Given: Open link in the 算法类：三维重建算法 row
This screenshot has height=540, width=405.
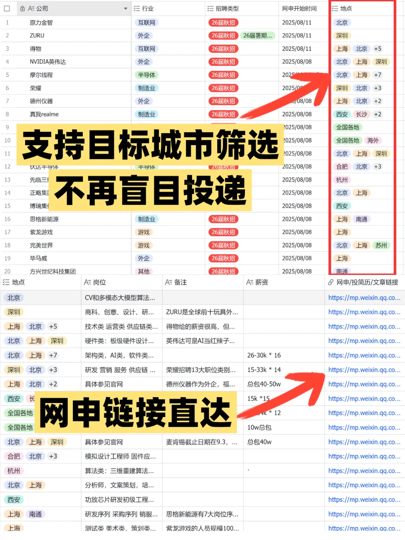Looking at the screenshot, I should pos(364,471).
